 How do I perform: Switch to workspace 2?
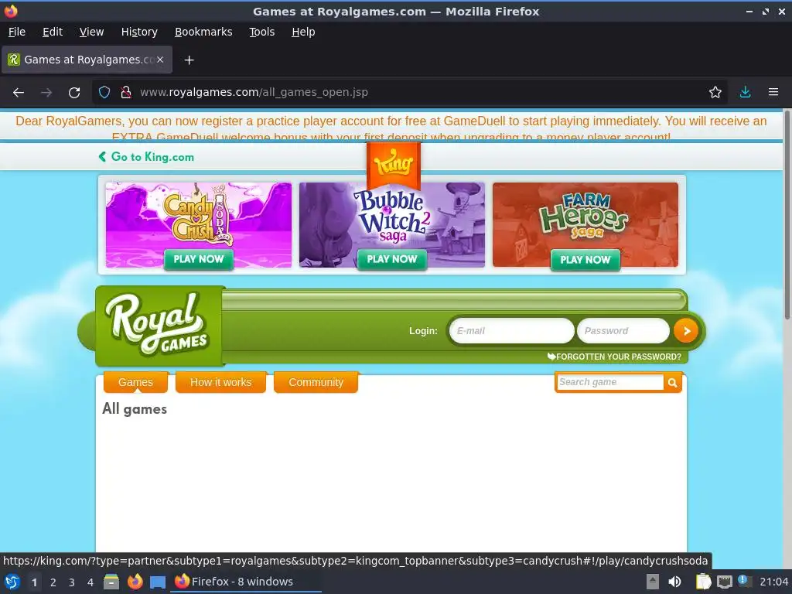(53, 582)
